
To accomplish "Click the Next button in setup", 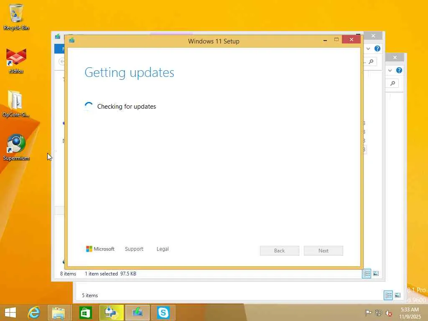I will 324,251.
